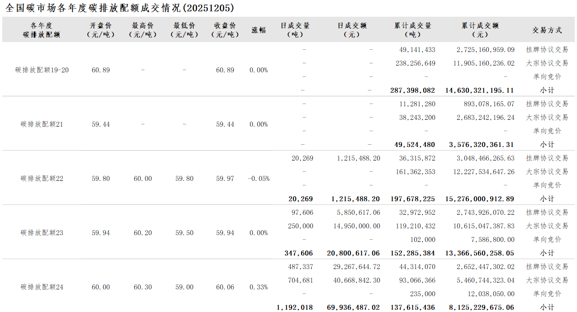This screenshot has height=312, width=577.
Task: Click the 涨幅 column header
Action: 259,30
